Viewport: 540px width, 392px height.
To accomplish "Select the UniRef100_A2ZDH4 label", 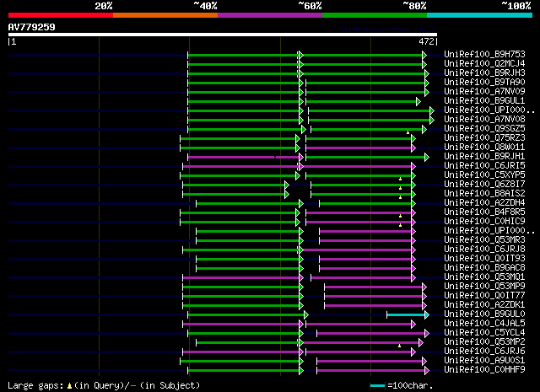I will click(x=484, y=203).
